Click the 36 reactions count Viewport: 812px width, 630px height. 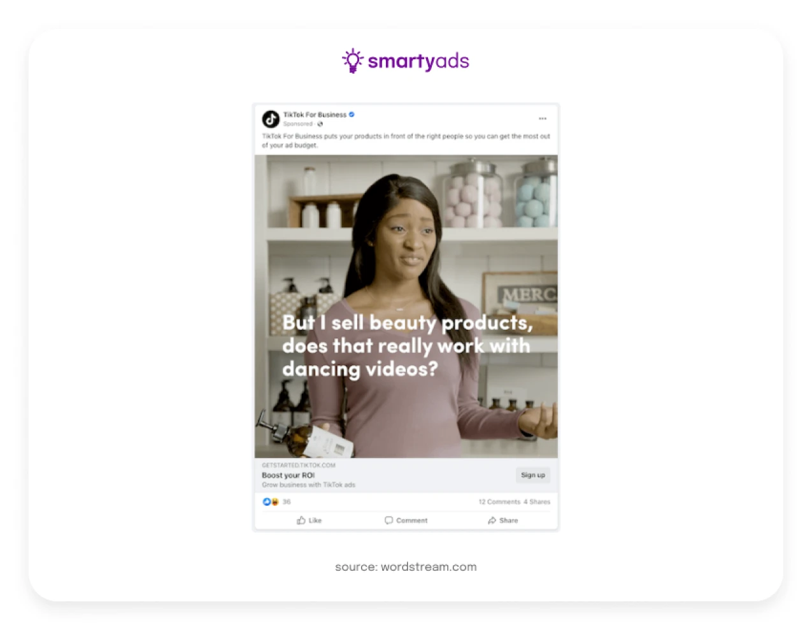[x=287, y=502]
